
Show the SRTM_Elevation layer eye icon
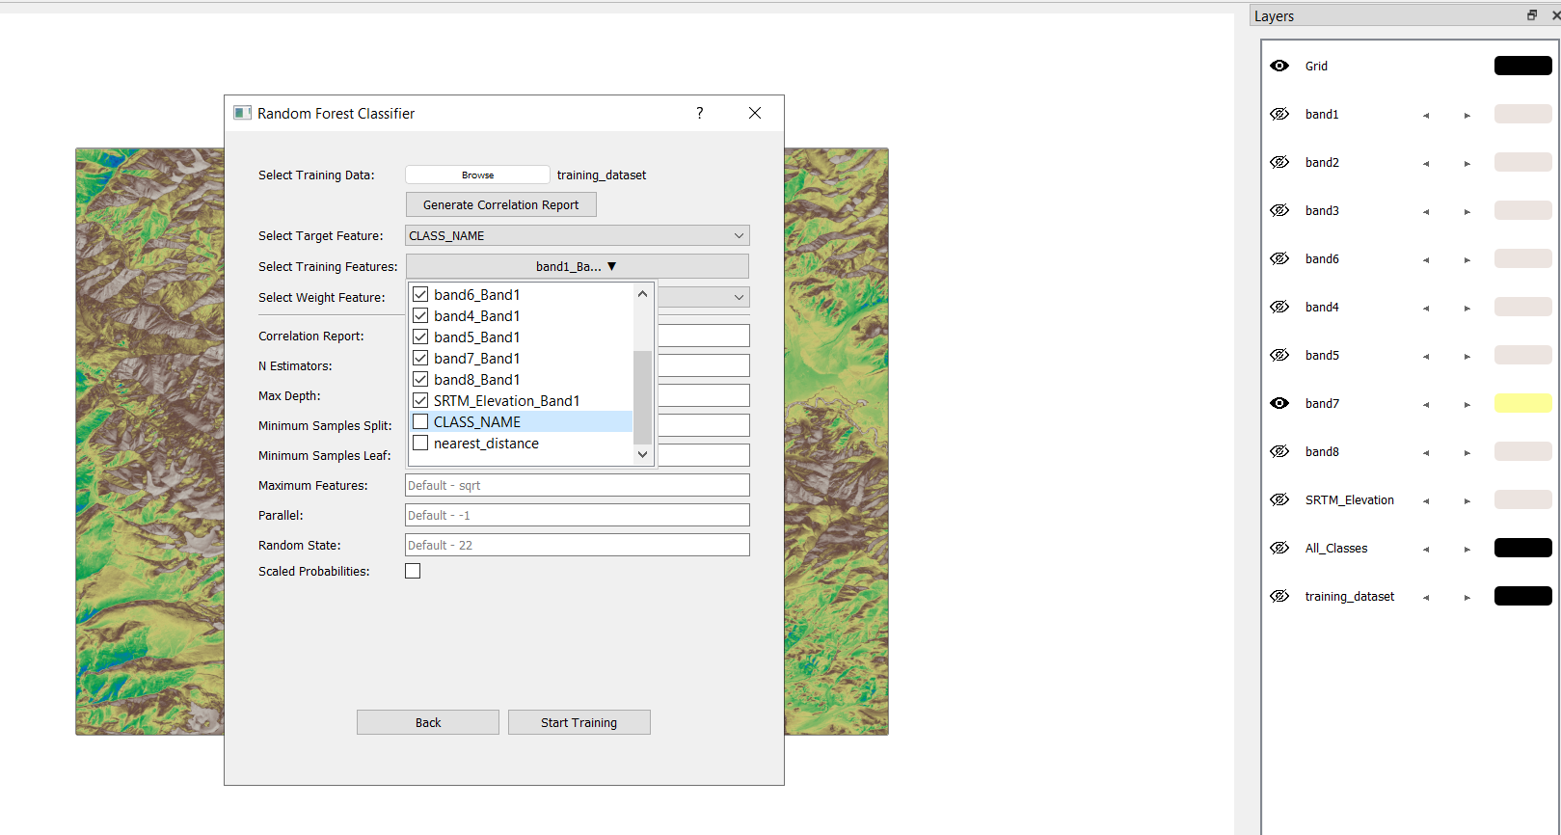[x=1279, y=499]
